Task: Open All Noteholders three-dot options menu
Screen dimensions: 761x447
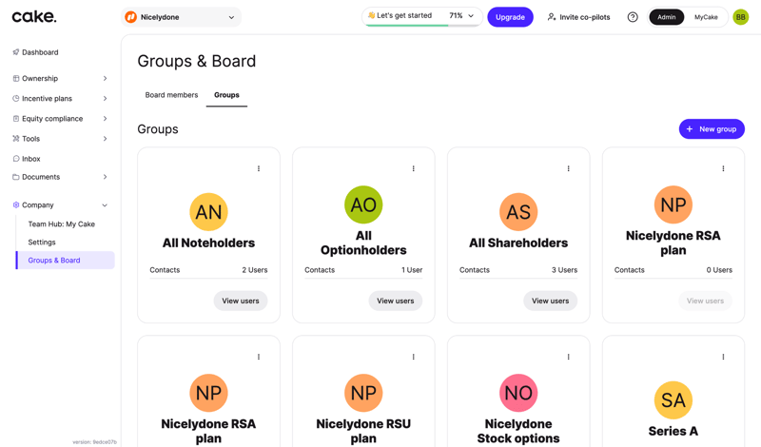Action: point(259,168)
